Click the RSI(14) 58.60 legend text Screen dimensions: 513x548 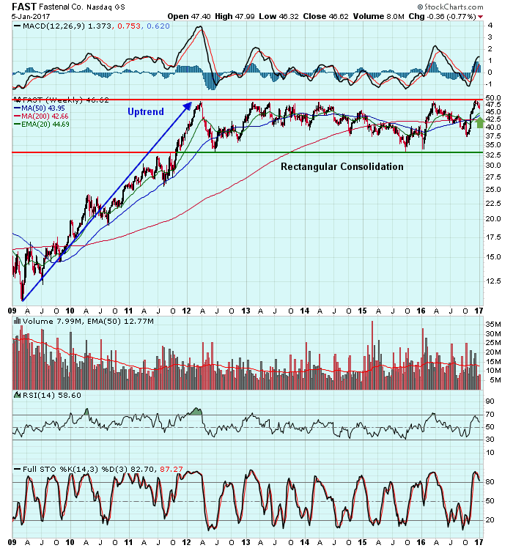point(52,395)
